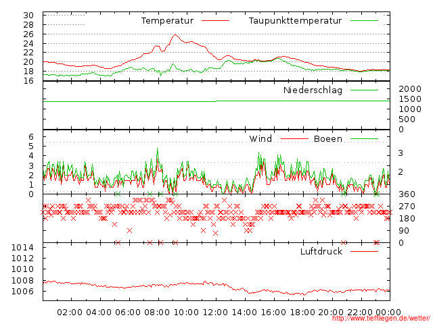Click the 360 wind direction axis value
Viewport: 433px width, 324px height.
click(407, 194)
